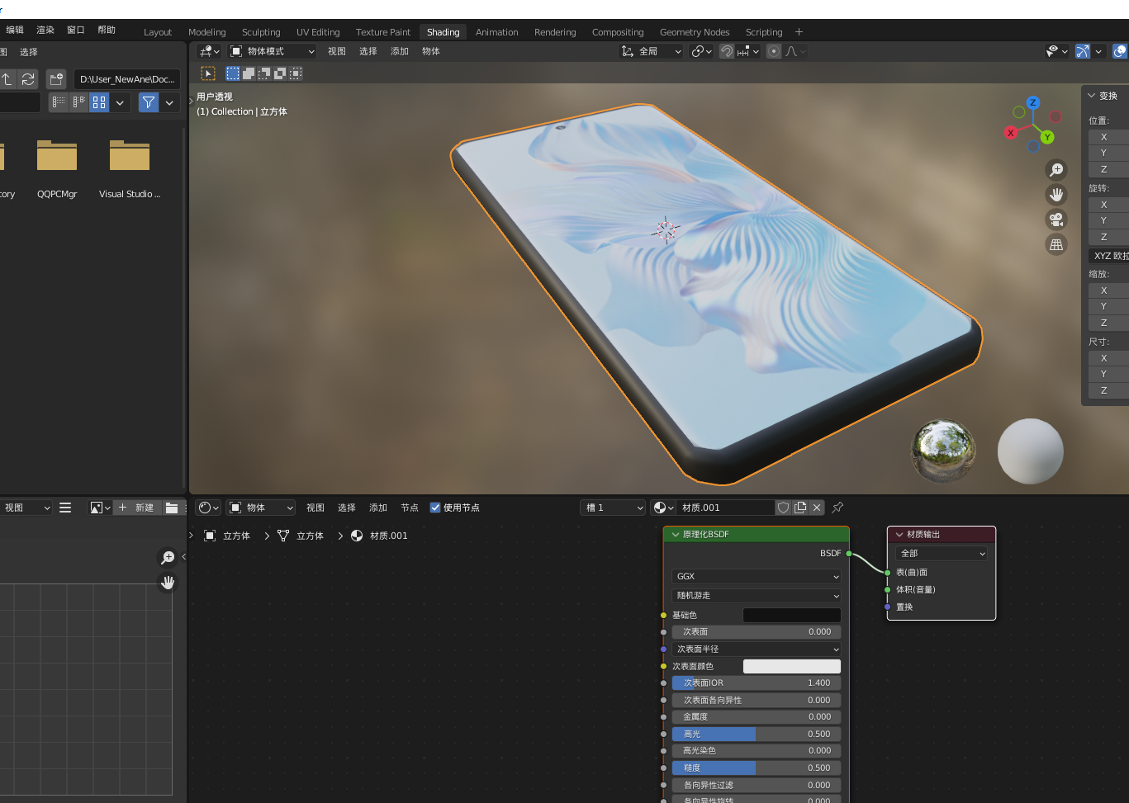Click the viewport zoom magnifier icon

pos(1056,170)
